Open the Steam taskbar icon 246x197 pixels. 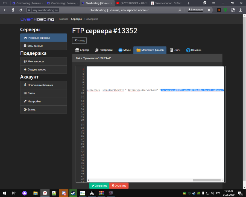coord(73,193)
